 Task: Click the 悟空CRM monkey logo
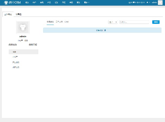(x=12, y=2)
